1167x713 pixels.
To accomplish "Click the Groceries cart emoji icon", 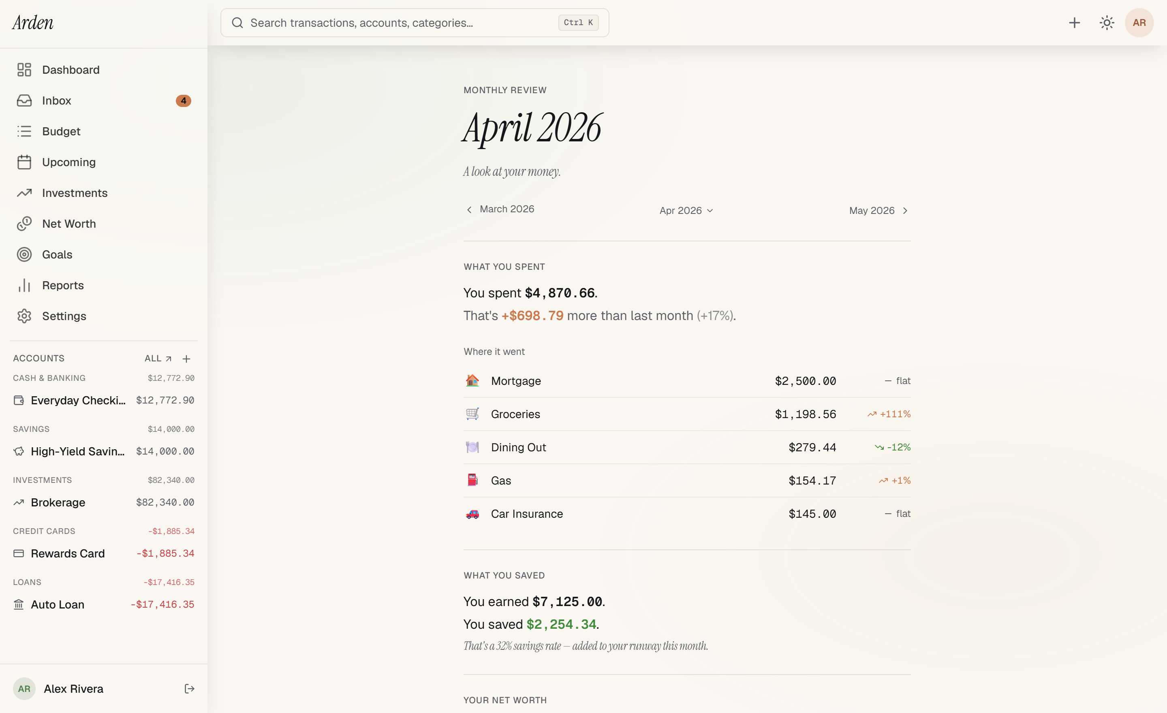I will (472, 414).
